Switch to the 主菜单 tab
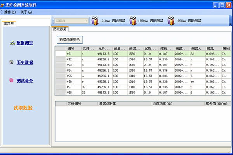233x155 pixels. click(x=9, y=24)
